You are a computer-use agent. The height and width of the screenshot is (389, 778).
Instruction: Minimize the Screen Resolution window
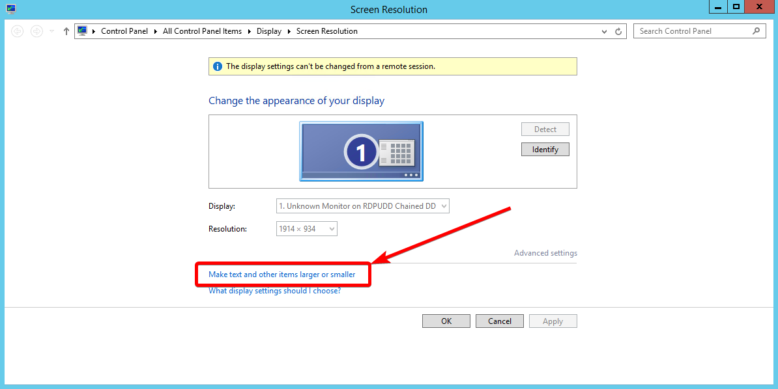pos(717,7)
